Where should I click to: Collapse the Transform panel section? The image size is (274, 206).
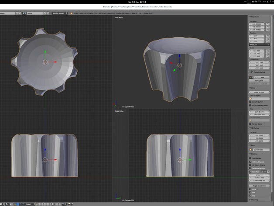[x=253, y=17]
